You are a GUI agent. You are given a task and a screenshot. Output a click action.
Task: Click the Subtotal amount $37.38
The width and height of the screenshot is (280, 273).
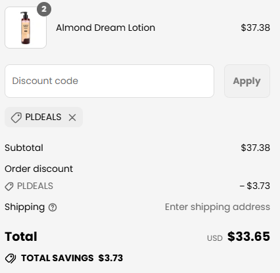pyautogui.click(x=255, y=148)
